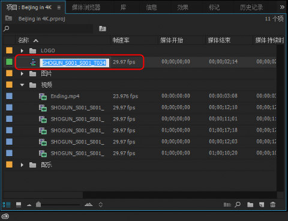This screenshot has height=221, width=288.
Task: Expand the 图片 bin
Action: click(22, 74)
